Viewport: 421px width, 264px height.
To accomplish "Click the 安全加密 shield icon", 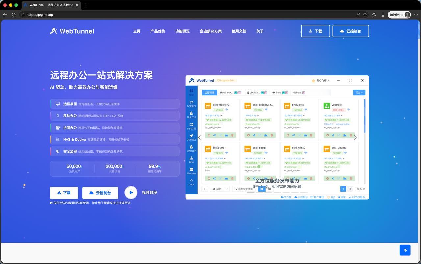I will (x=58, y=151).
